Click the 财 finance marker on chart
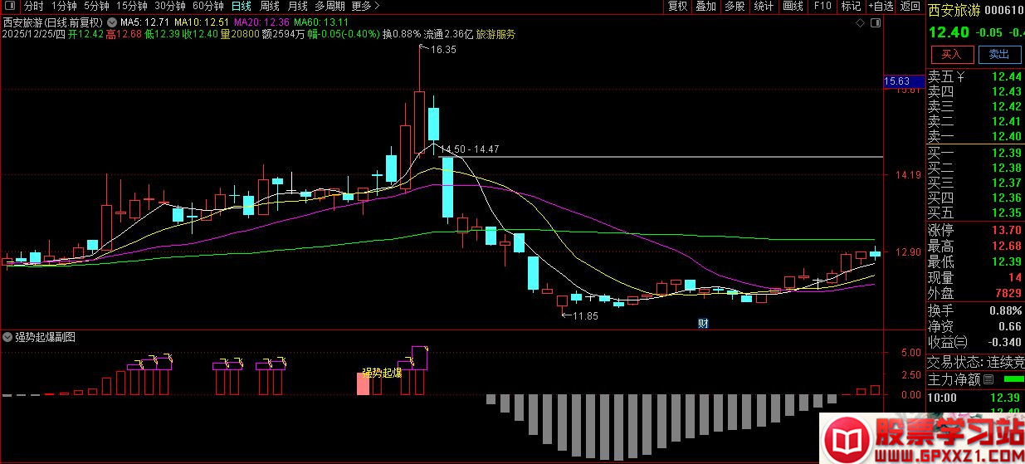Viewport: 1025px width, 464px height. click(x=702, y=324)
